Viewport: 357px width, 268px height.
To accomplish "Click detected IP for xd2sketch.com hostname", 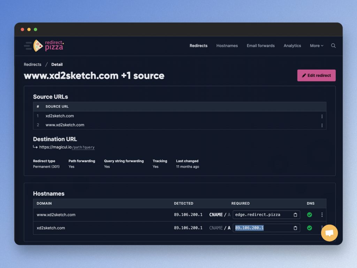I will tap(188, 228).
